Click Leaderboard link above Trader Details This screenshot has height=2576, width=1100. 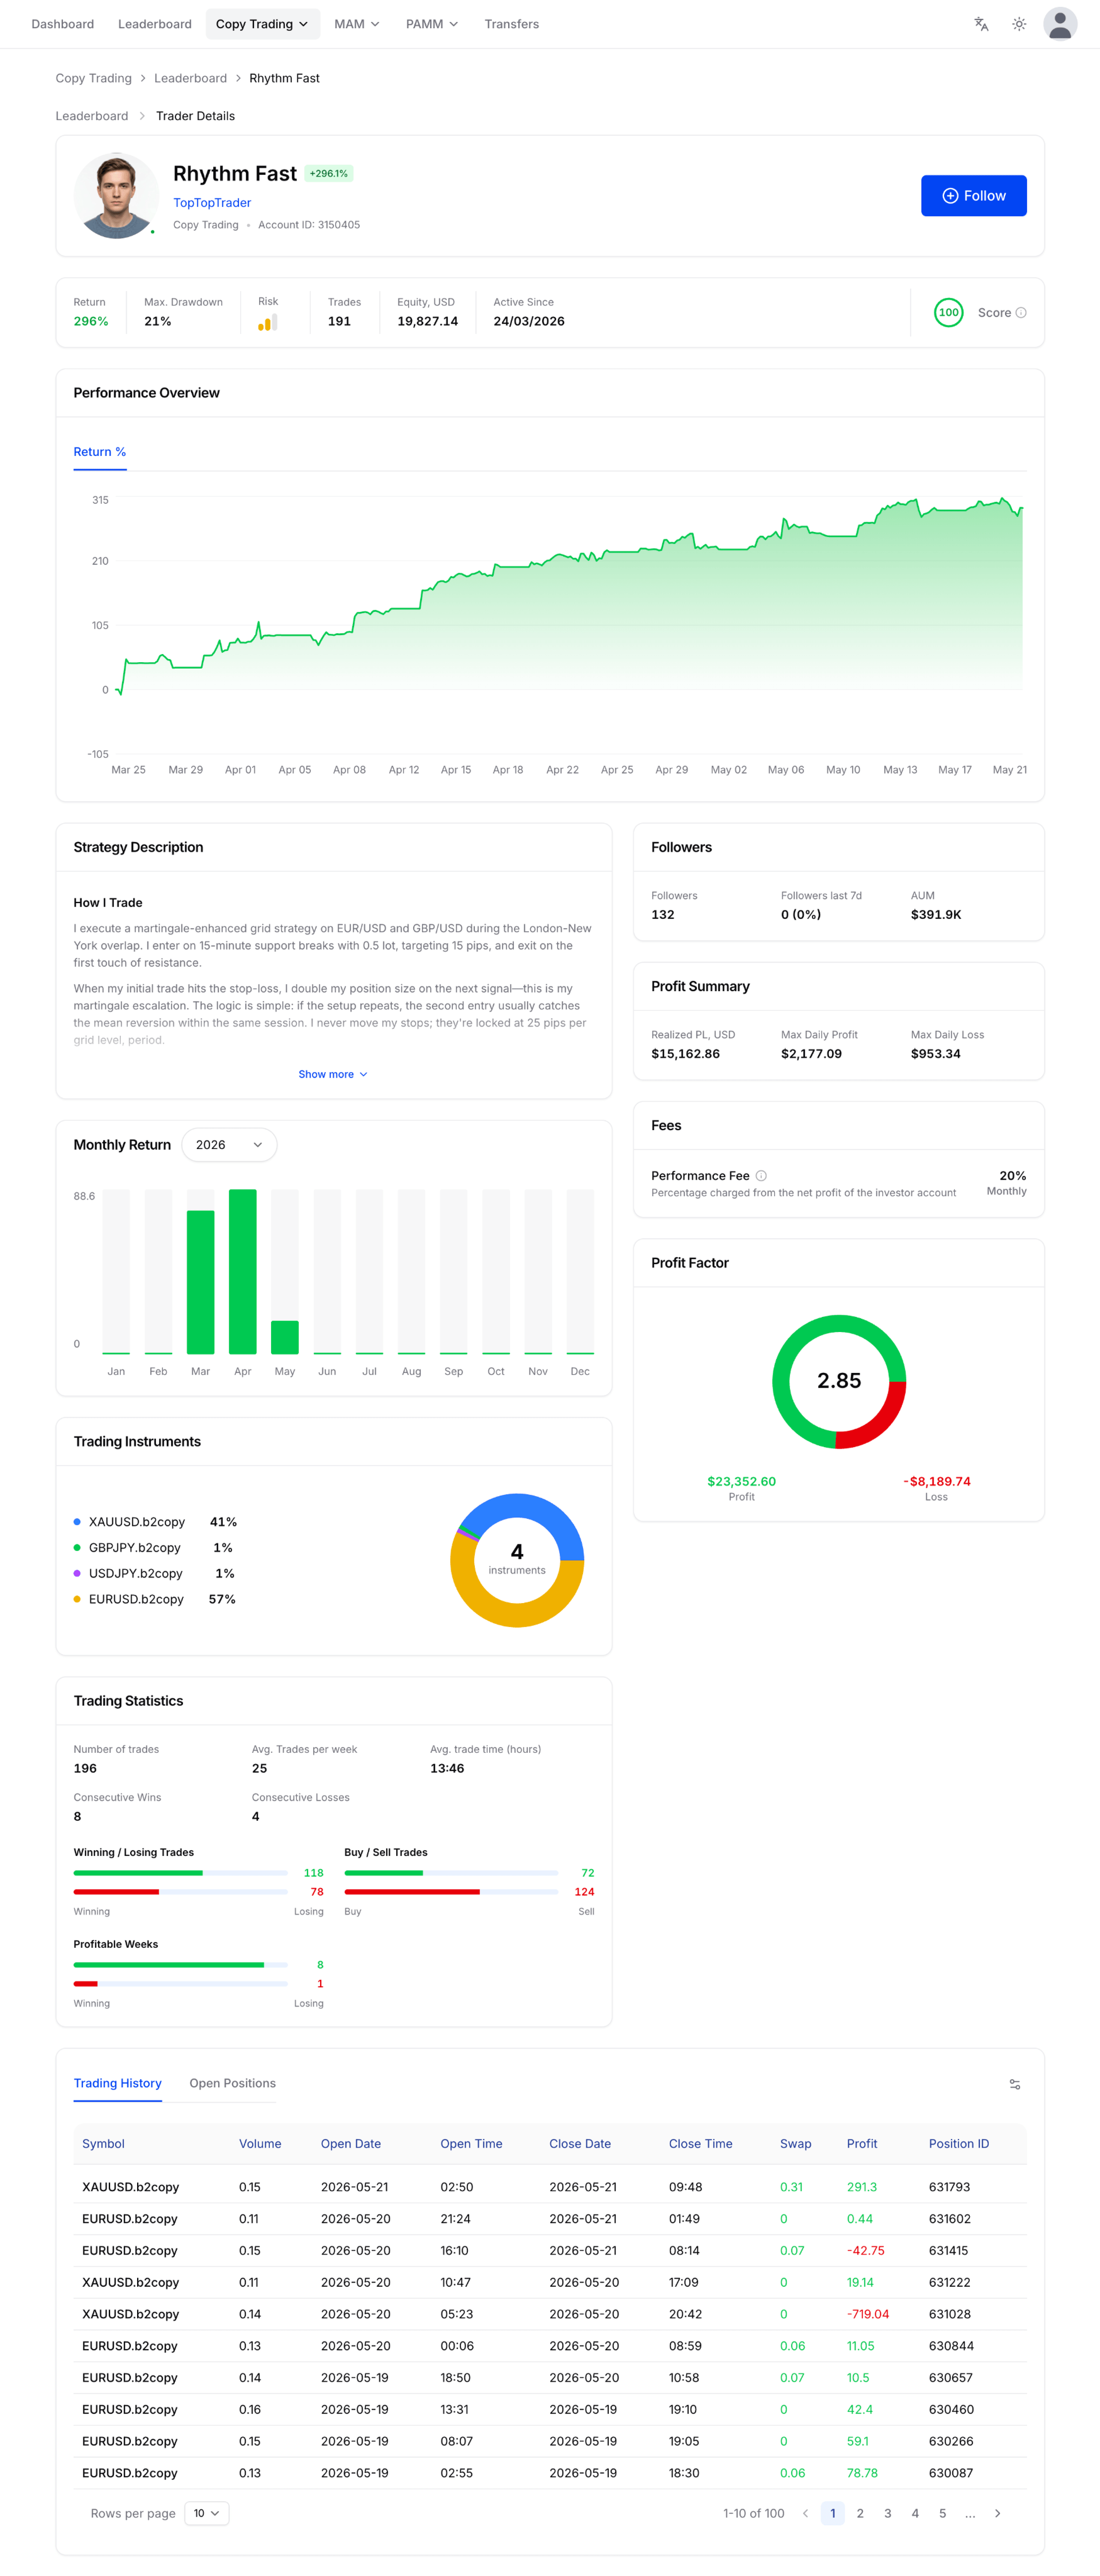[92, 116]
